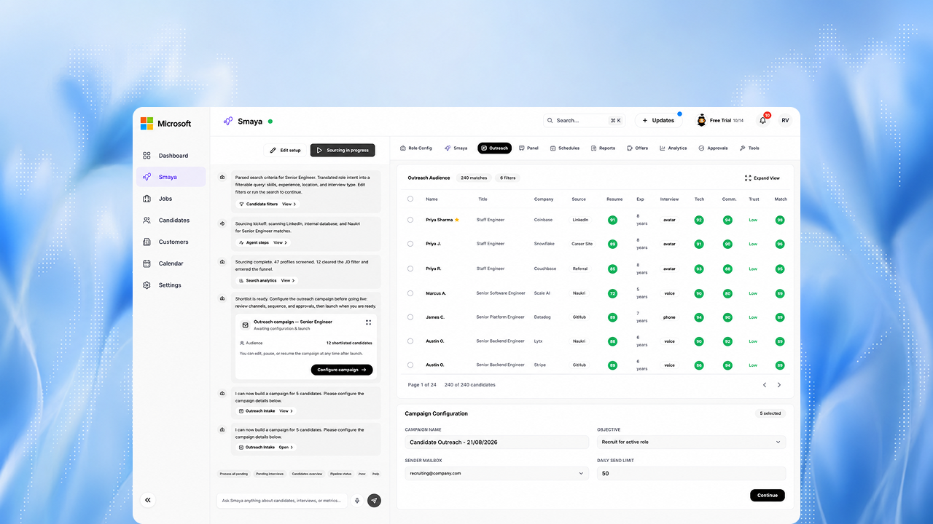Open the Panel tab

click(528, 148)
